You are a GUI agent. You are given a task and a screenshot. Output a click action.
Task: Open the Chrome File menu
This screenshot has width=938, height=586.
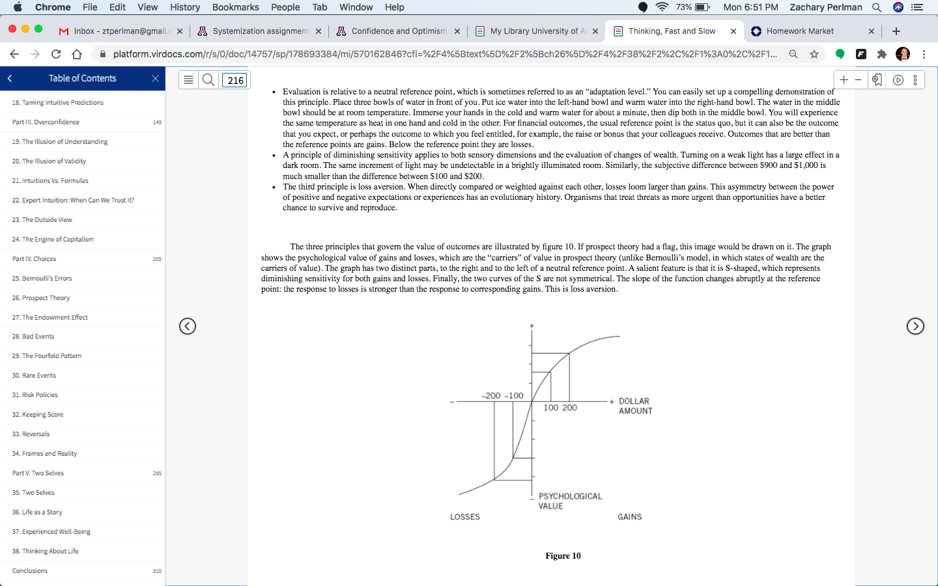point(90,7)
